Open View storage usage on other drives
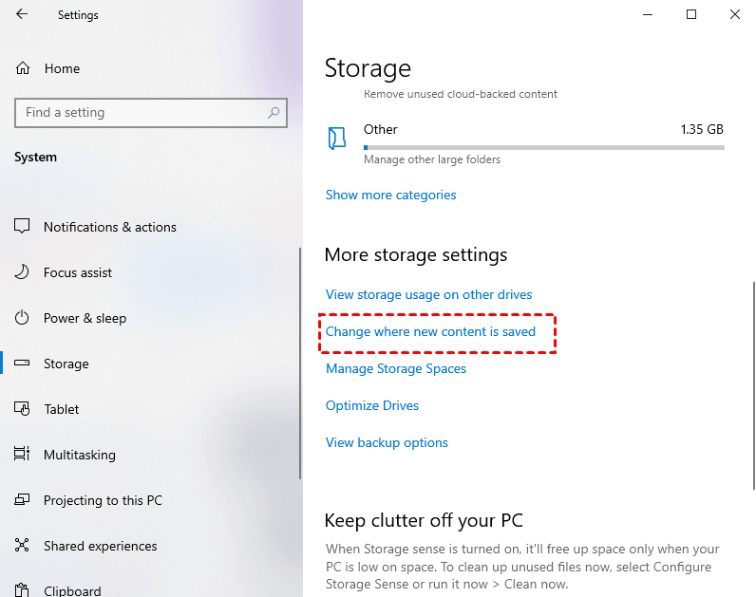Image resolution: width=756 pixels, height=597 pixels. point(428,294)
